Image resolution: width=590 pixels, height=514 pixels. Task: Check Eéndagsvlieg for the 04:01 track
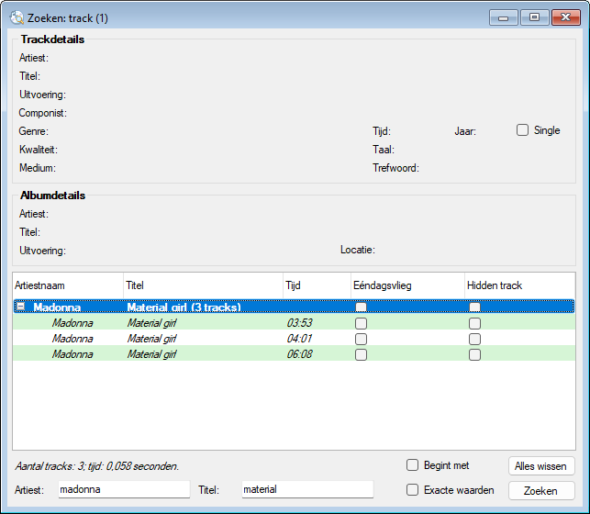click(x=361, y=339)
